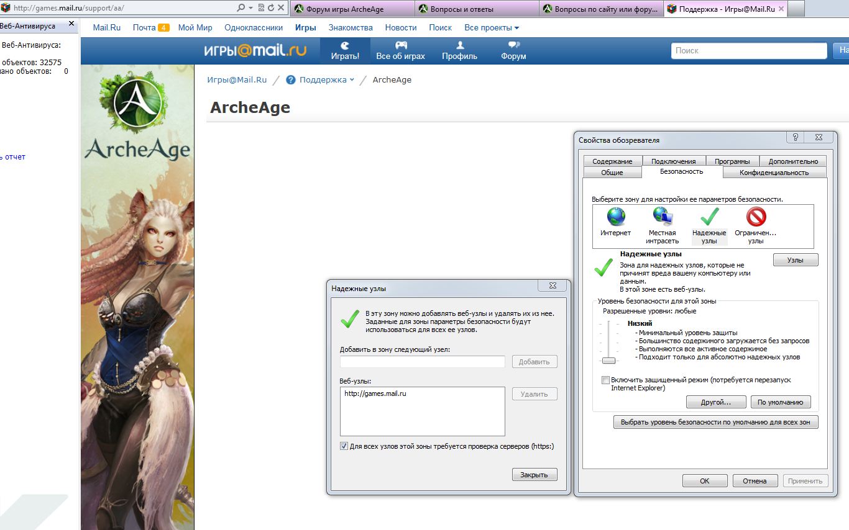849x530 pixels.
Task: Switch to the Содержание tab
Action: click(x=612, y=161)
